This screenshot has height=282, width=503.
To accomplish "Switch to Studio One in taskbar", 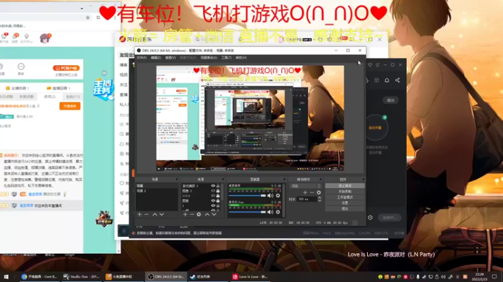I will click(x=82, y=277).
